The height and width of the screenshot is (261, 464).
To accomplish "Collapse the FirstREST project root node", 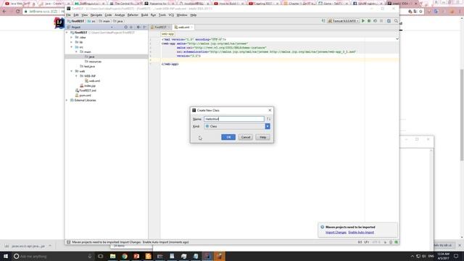I will pos(67,33).
